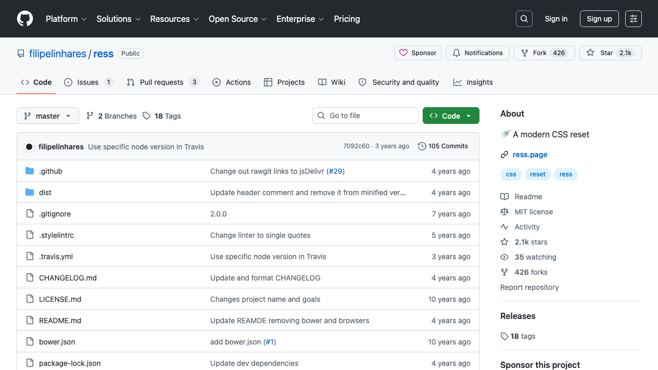This screenshot has width=658, height=370.
Task: Click the pulse icon beside Activity
Action: pos(504,227)
